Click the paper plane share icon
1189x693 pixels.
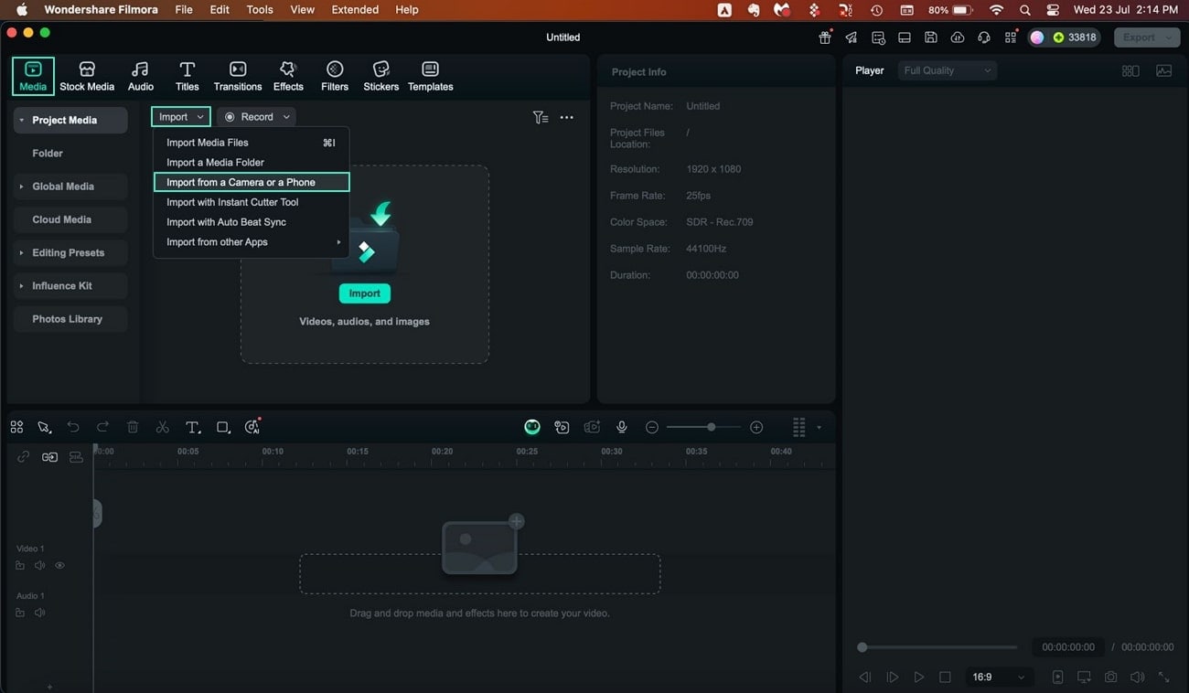tap(852, 37)
